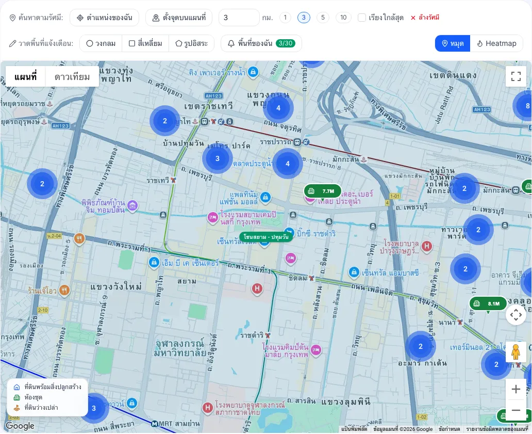The width and height of the screenshot is (532, 434).
Task: Focus the radius kilometre input field
Action: [x=239, y=18]
